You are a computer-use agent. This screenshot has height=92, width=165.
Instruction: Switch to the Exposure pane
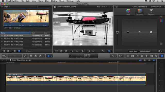pyautogui.click(x=151, y=12)
